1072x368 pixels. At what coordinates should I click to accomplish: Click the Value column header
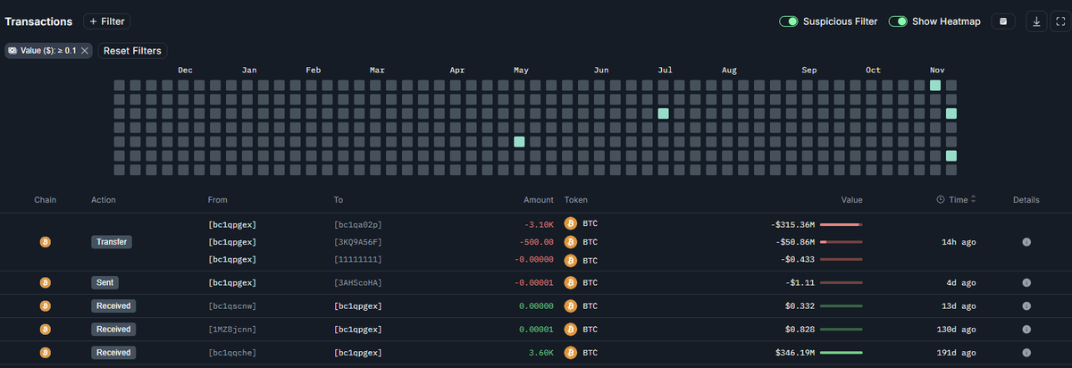[851, 200]
